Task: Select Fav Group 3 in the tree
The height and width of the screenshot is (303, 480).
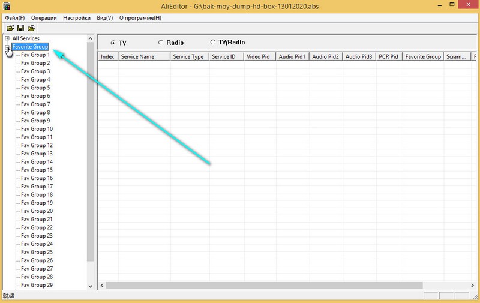Action: [35, 71]
